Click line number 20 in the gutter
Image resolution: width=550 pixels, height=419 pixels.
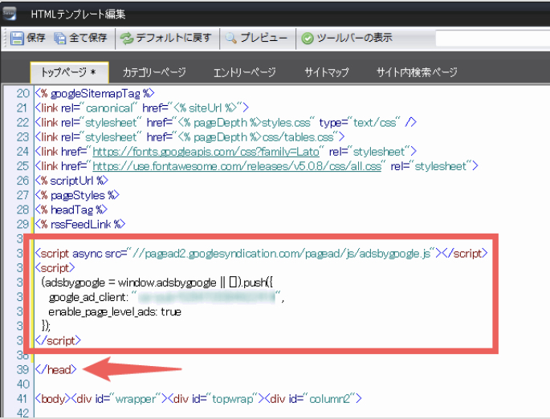coord(22,94)
